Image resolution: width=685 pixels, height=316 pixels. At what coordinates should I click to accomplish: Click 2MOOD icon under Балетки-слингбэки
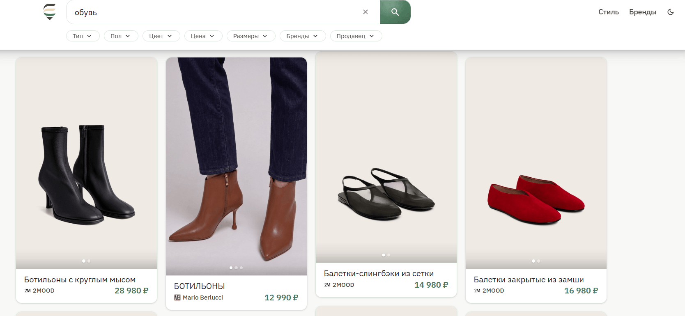click(x=327, y=285)
